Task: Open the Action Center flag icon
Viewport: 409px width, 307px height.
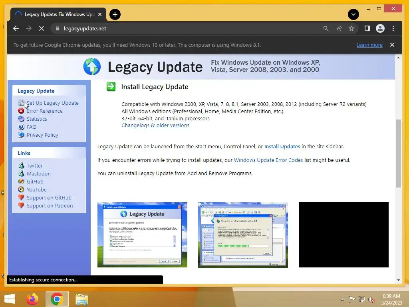Action: [352, 299]
